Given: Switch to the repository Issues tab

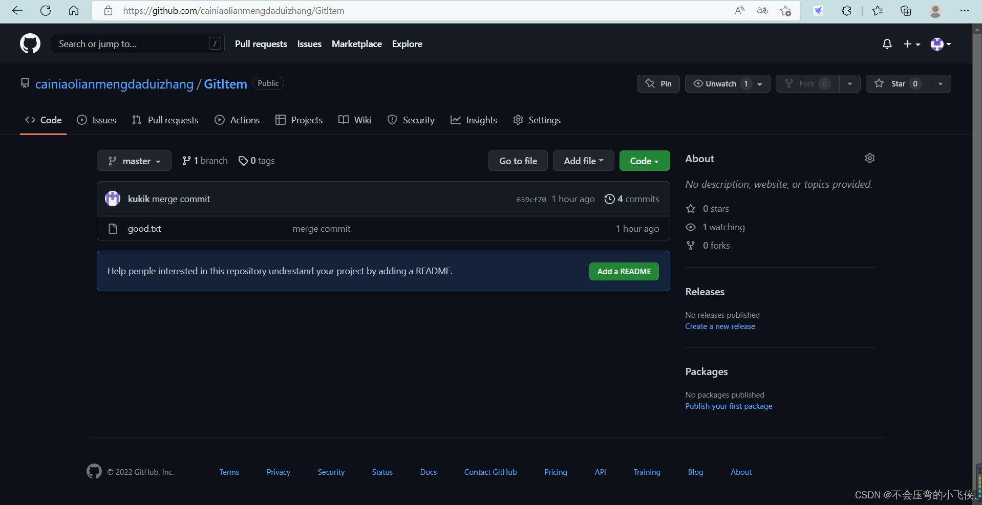Looking at the screenshot, I should tap(96, 120).
